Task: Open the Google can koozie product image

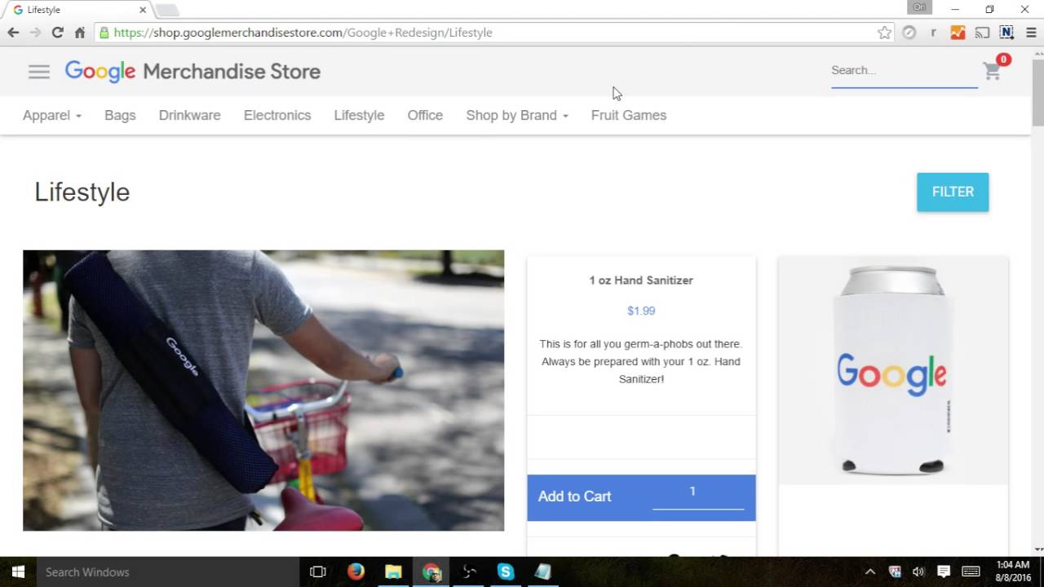Action: pyautogui.click(x=893, y=370)
